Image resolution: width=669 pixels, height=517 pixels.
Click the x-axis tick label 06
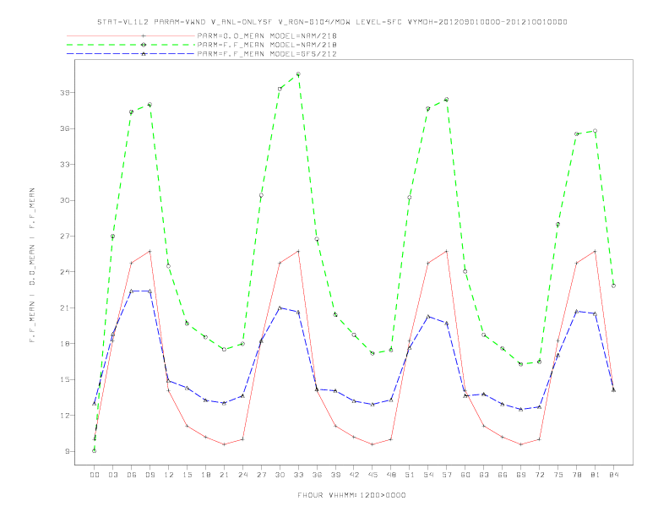[x=132, y=475]
